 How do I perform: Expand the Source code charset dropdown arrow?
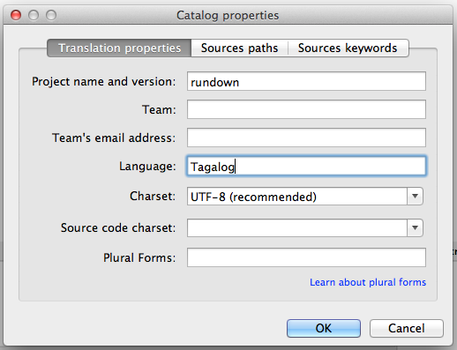pos(415,227)
